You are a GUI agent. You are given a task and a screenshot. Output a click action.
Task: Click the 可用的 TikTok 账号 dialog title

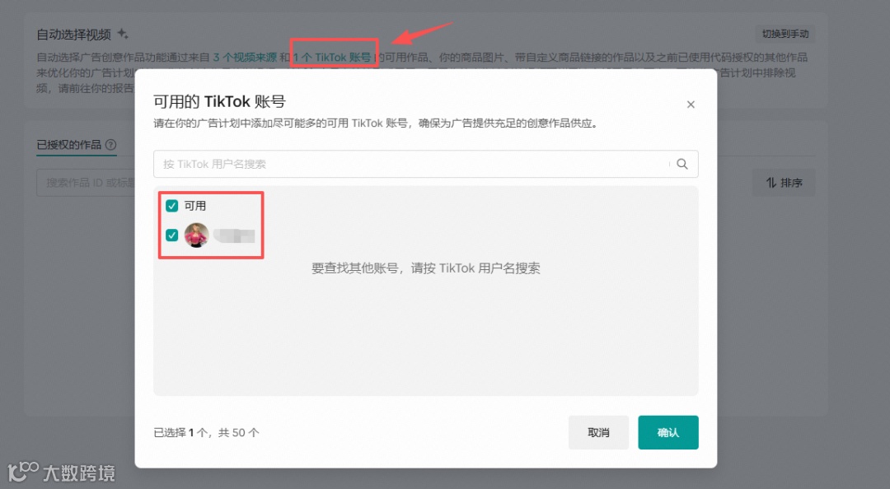pos(219,101)
